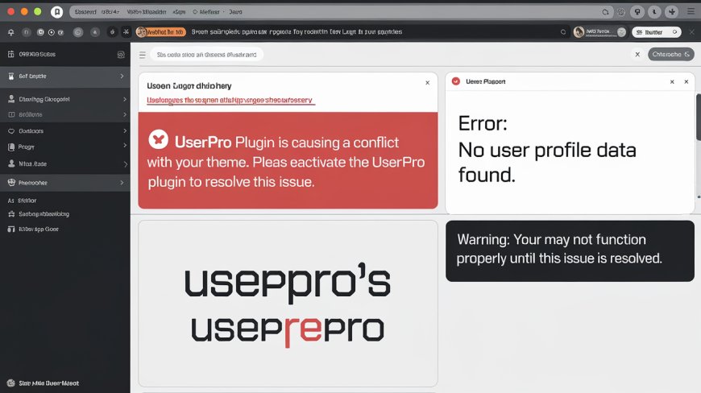Click the hamburger icon left of the search field
Screen dimensions: 701x393
[x=142, y=55]
